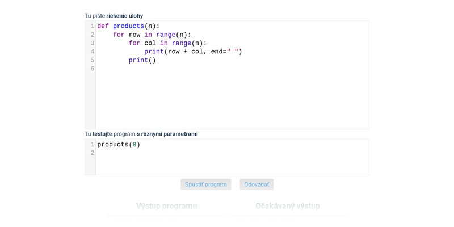Click label 'Tu píšte riešenie úlohy'
The height and width of the screenshot is (227, 454).
tap(114, 16)
